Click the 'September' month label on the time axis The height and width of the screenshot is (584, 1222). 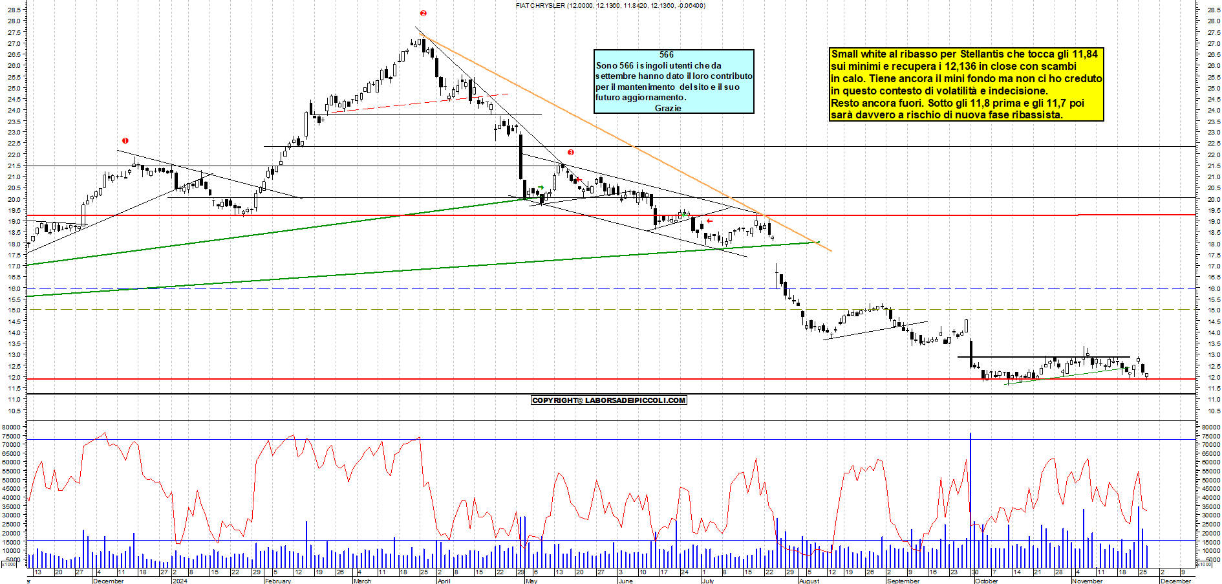903,581
